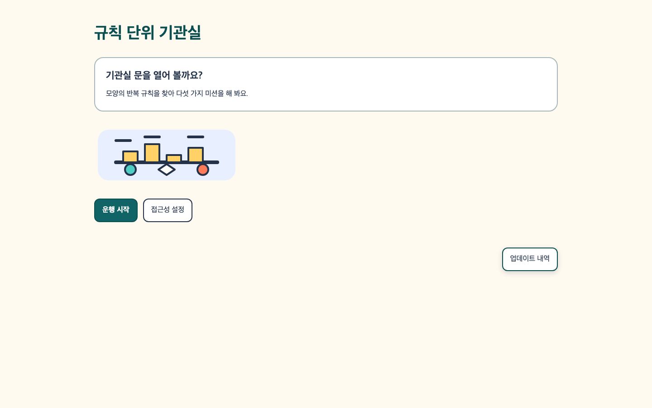Click the orange circle wheel in illustration
This screenshot has width=652, height=408.
203,170
